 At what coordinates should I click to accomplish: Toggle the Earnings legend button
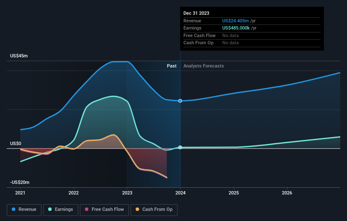pos(60,210)
